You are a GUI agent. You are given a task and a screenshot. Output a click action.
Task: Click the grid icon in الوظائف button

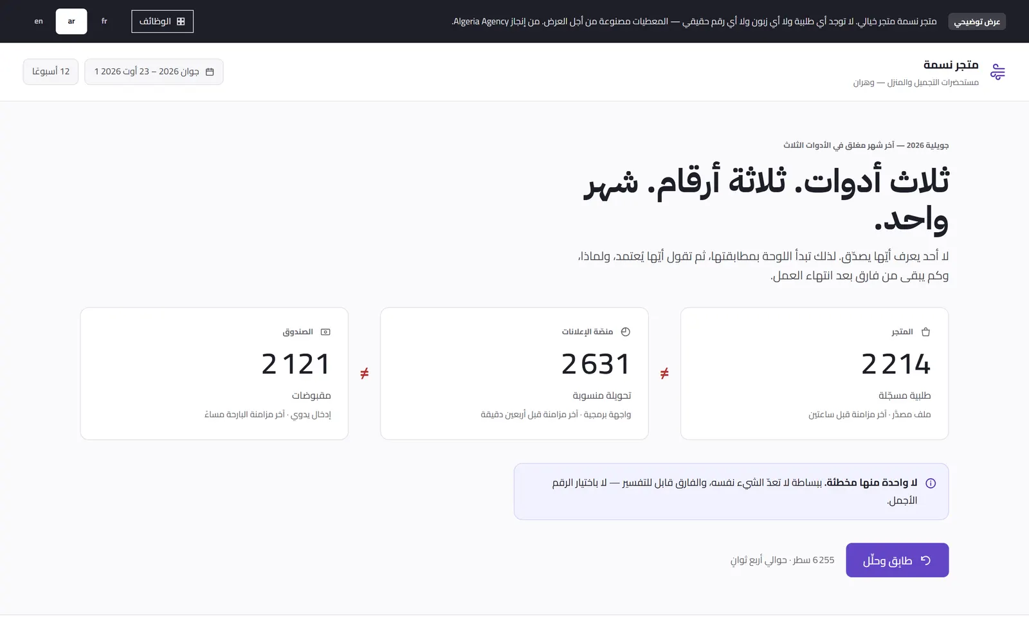181,21
